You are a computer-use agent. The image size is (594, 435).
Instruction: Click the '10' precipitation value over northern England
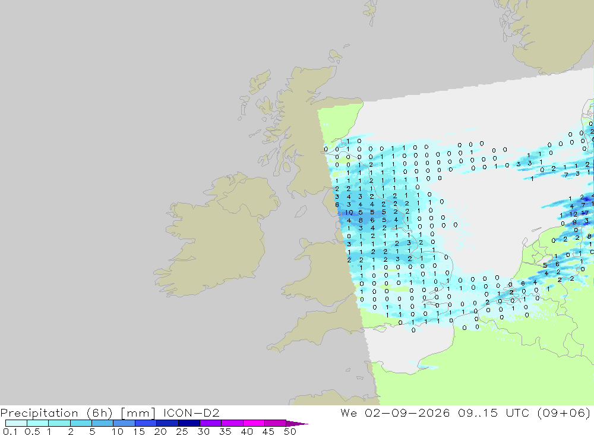coord(349,213)
